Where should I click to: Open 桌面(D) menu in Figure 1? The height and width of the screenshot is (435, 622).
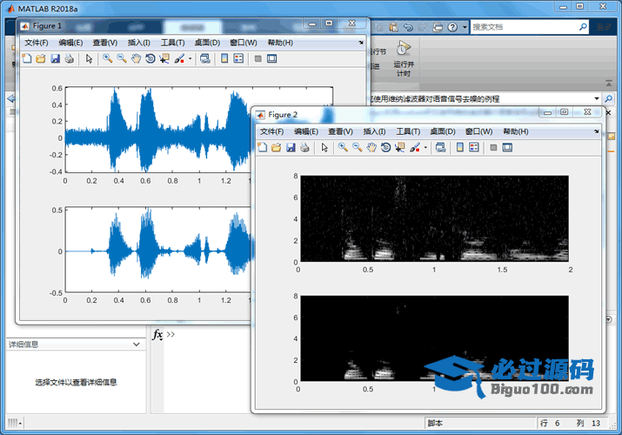click(207, 43)
